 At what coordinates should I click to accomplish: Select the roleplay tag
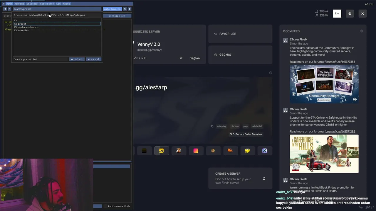point(221,126)
